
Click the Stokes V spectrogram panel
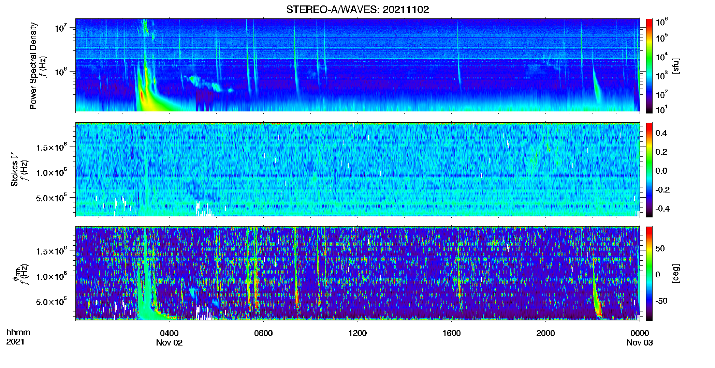tap(357, 169)
